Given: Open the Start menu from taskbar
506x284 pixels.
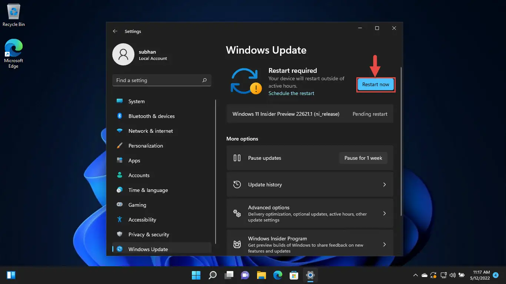Looking at the screenshot, I should (x=196, y=275).
